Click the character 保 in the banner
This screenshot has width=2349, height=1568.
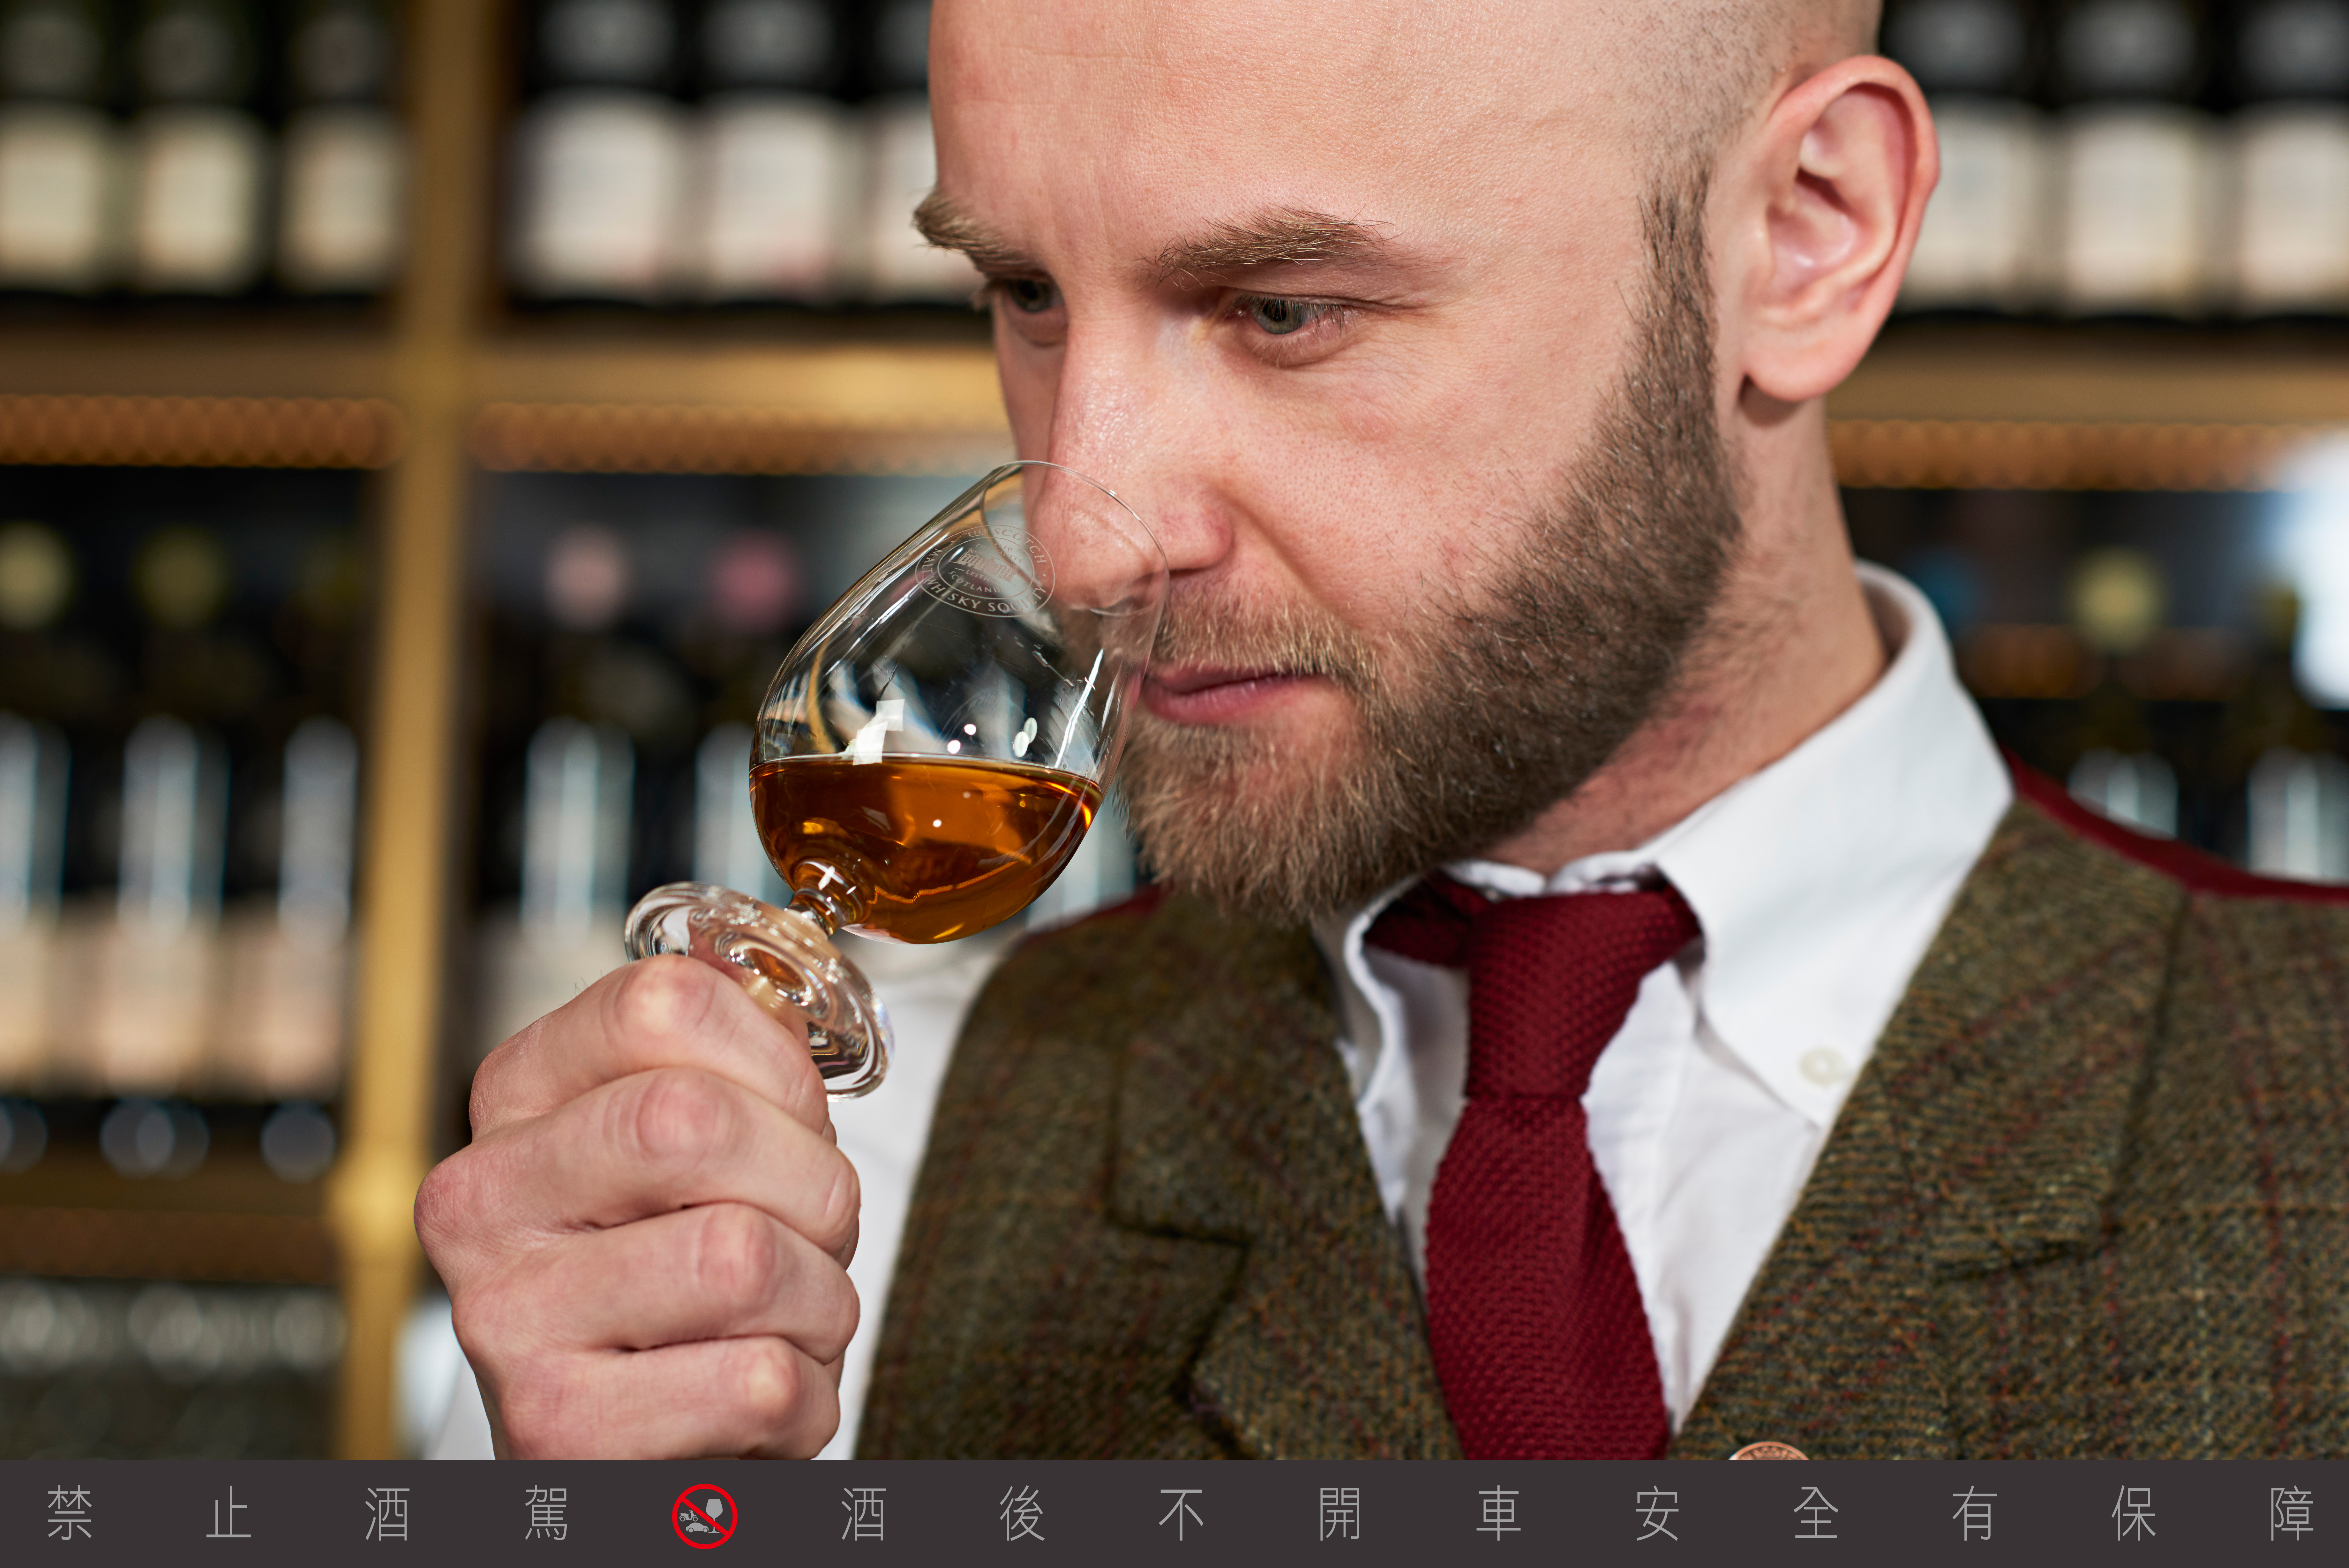[2133, 1513]
